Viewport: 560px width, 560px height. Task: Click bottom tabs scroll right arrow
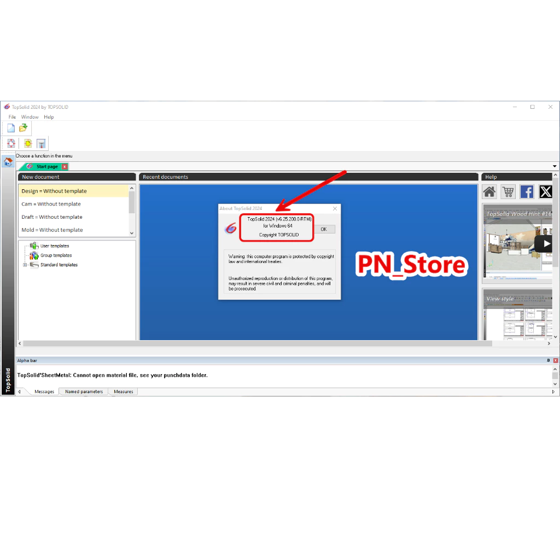point(553,392)
